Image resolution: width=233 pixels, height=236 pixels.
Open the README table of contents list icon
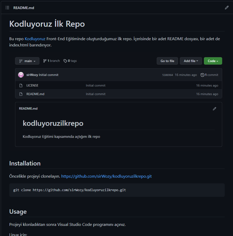coord(7,8)
